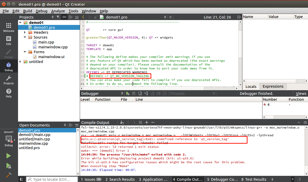The height and width of the screenshot is (182, 308).
Task: Open the filter funnel in the Projects panel
Action: click(x=58, y=17)
